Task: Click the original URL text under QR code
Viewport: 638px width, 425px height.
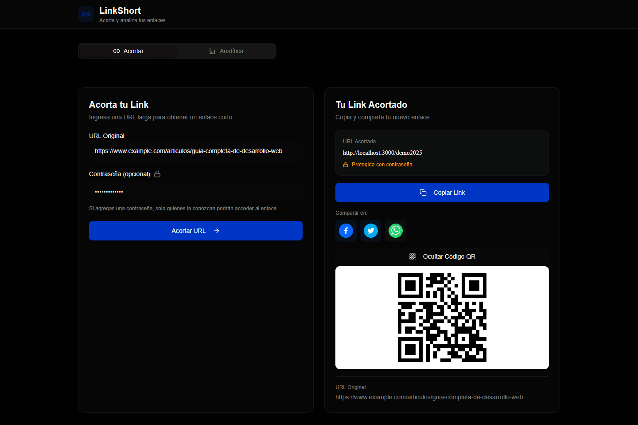Action: 429,397
